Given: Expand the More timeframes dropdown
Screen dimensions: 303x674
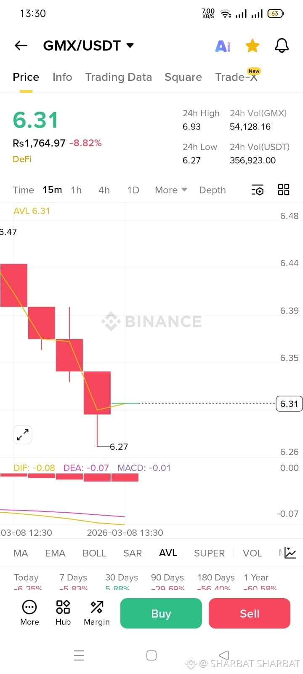Looking at the screenshot, I should click(x=171, y=190).
